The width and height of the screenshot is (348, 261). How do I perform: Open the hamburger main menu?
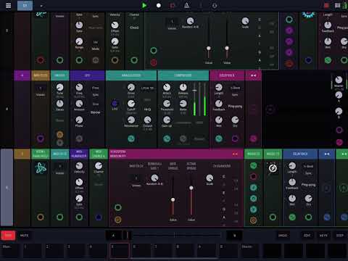[8, 6]
